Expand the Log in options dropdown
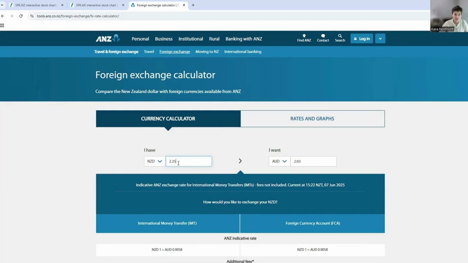468x263 pixels. click(x=380, y=39)
